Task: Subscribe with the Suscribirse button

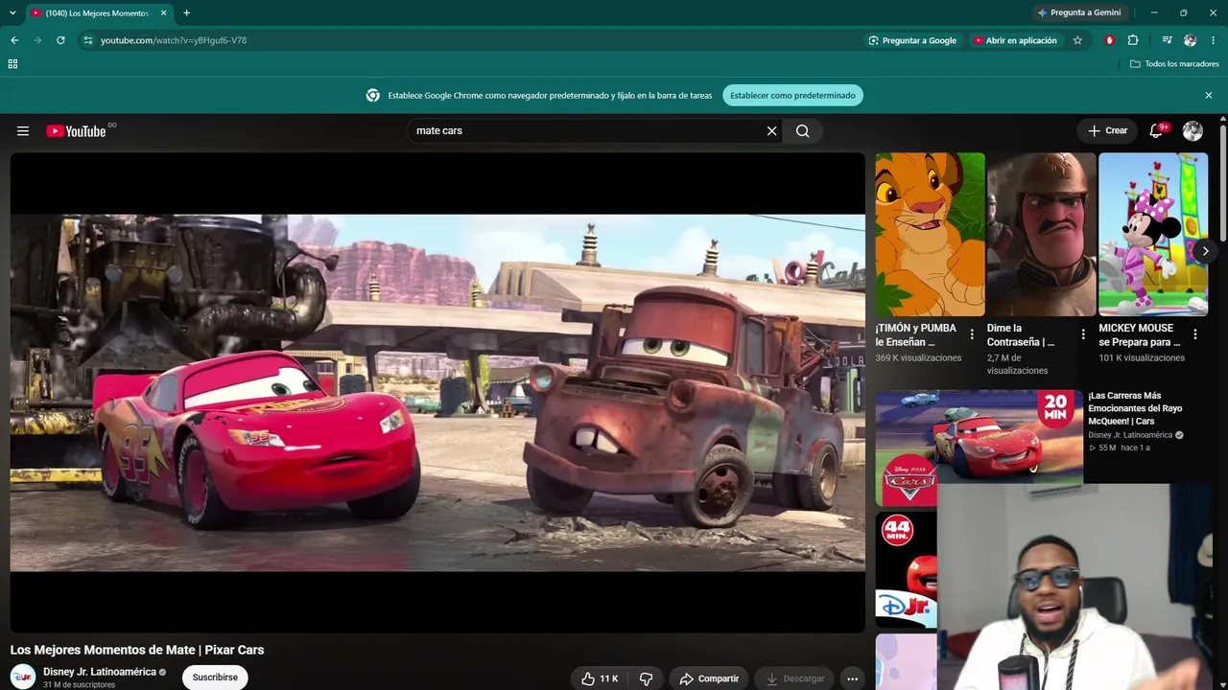Action: (x=215, y=678)
